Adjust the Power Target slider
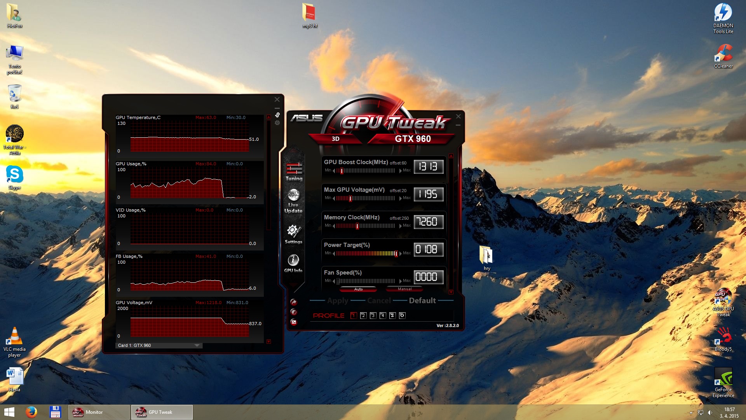This screenshot has width=746, height=420. tap(396, 254)
